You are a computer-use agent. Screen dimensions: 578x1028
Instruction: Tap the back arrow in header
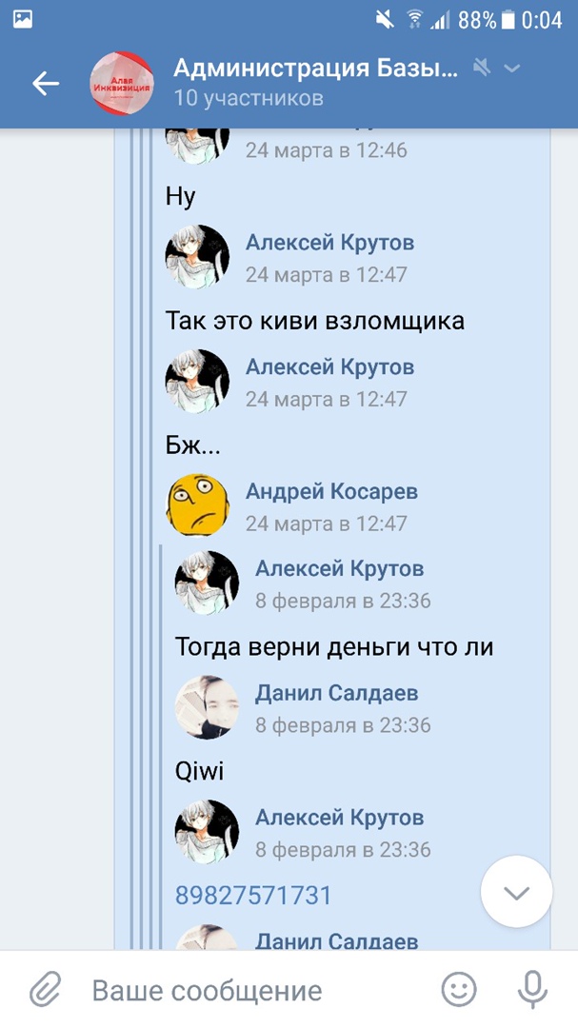46,84
